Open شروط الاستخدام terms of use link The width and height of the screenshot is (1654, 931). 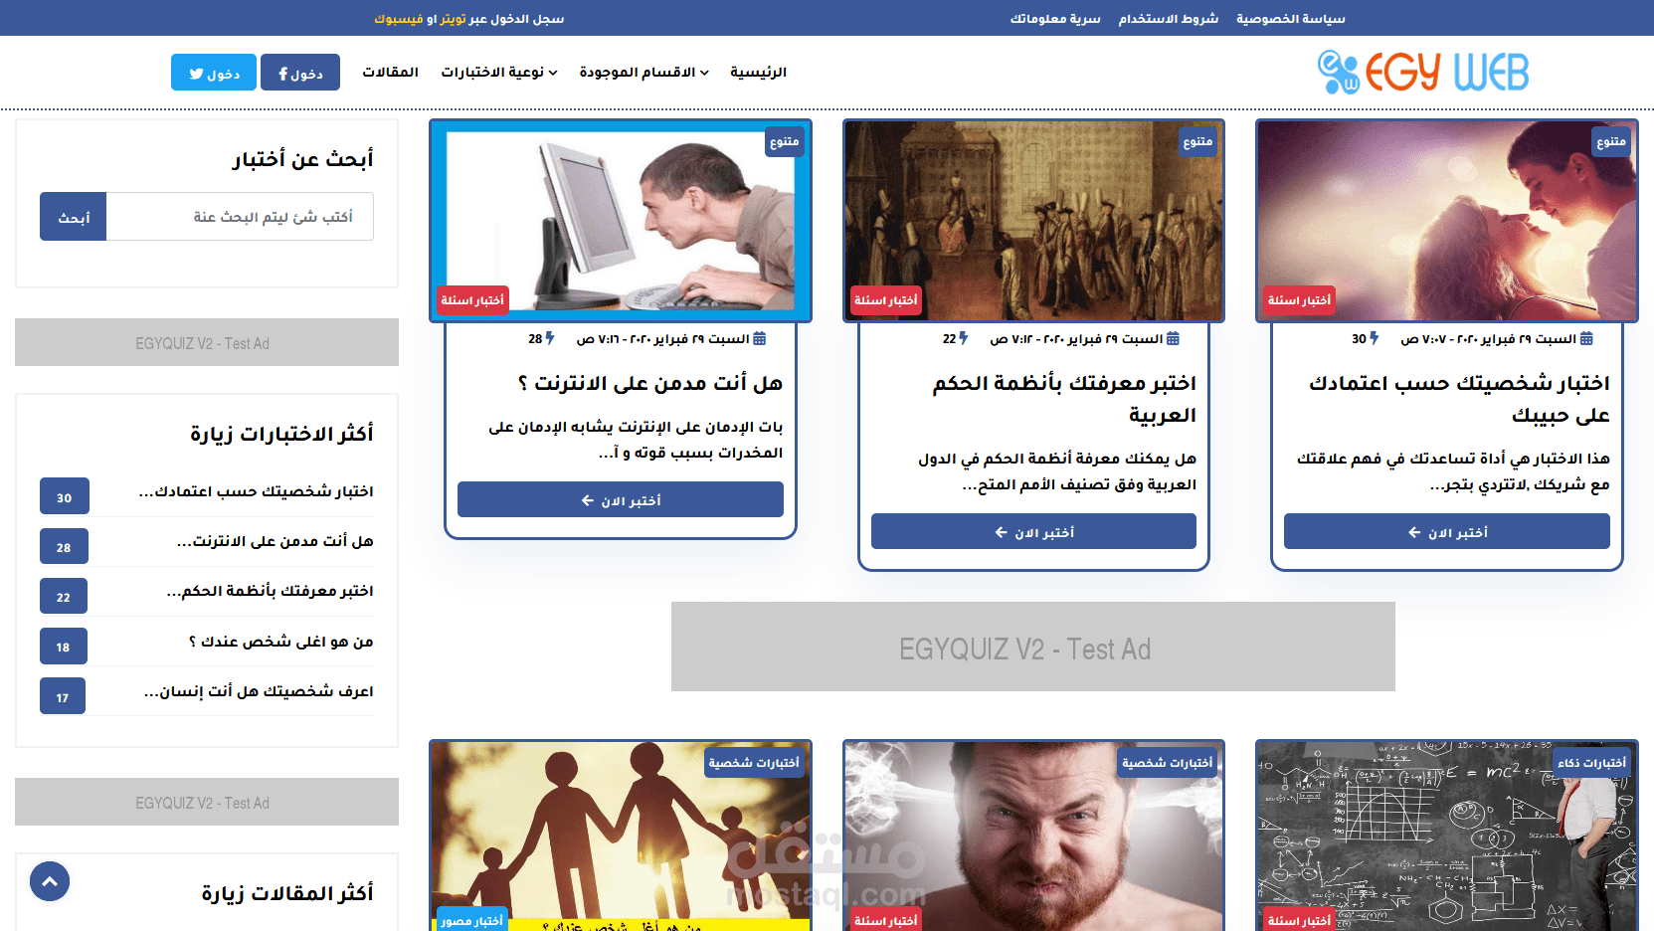1168,18
